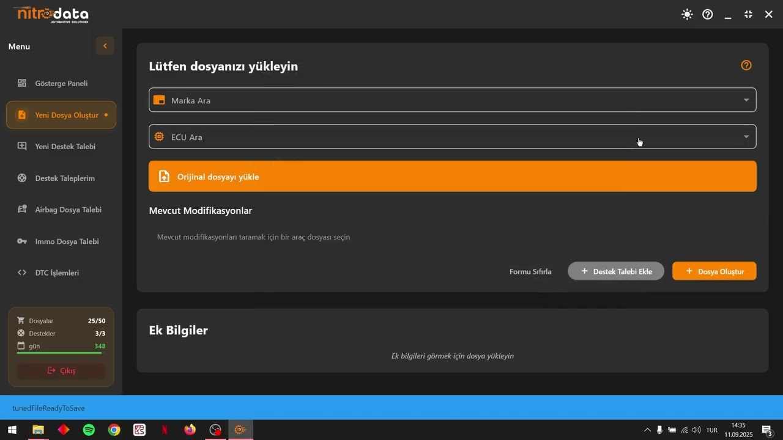Click the ECU Ara search field

tap(453, 137)
